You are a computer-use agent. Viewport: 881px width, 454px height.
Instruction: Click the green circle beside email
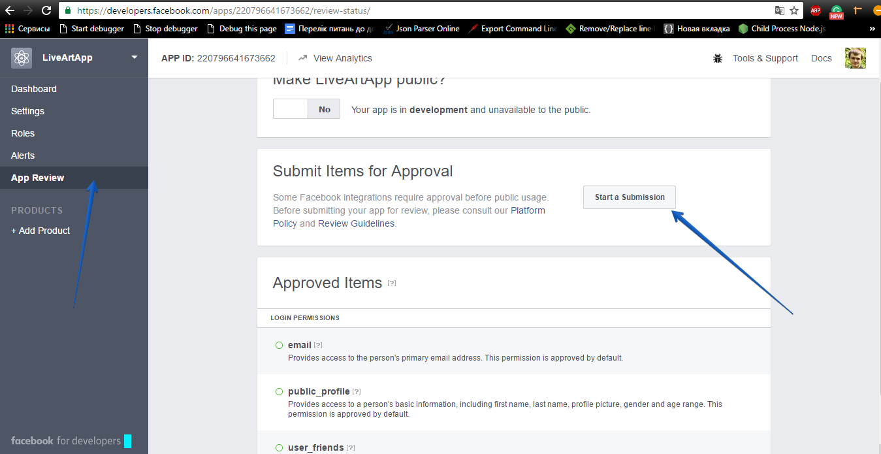pyautogui.click(x=279, y=345)
